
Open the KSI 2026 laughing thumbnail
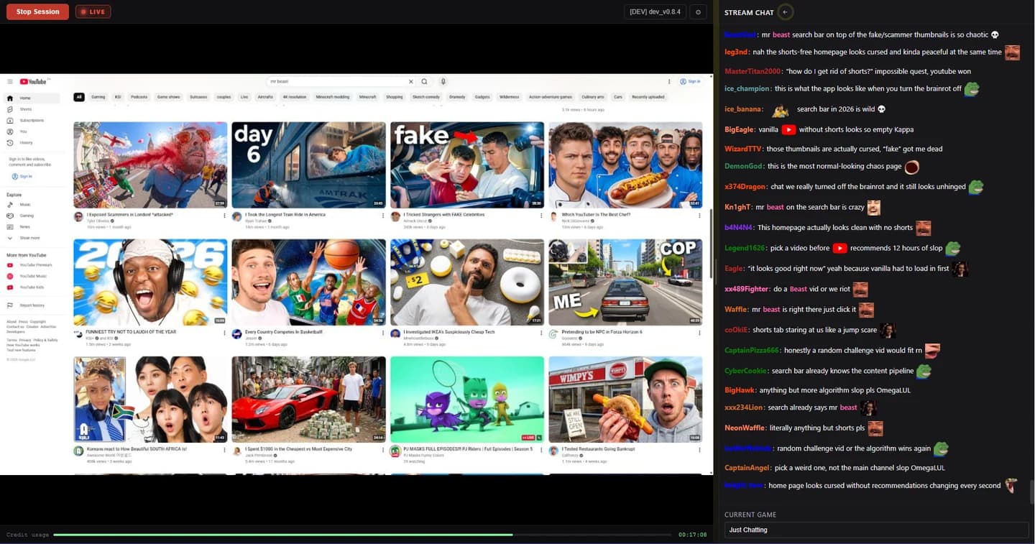[150, 282]
